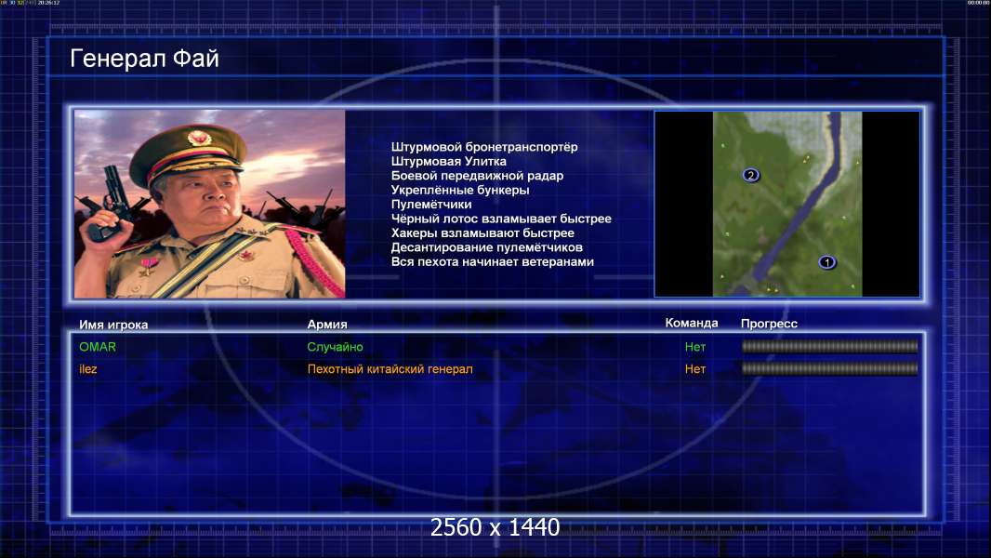Click the map preview thumbnail
The height and width of the screenshot is (558, 991).
click(x=786, y=204)
